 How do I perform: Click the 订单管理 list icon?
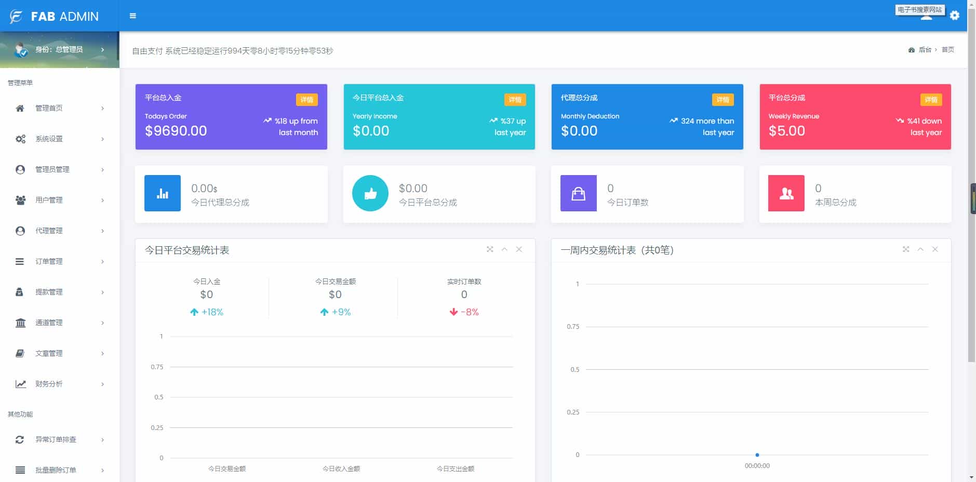pos(20,261)
